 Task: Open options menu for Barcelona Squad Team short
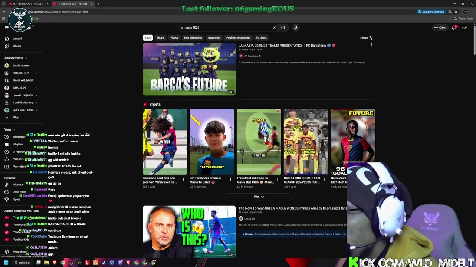coord(325,179)
